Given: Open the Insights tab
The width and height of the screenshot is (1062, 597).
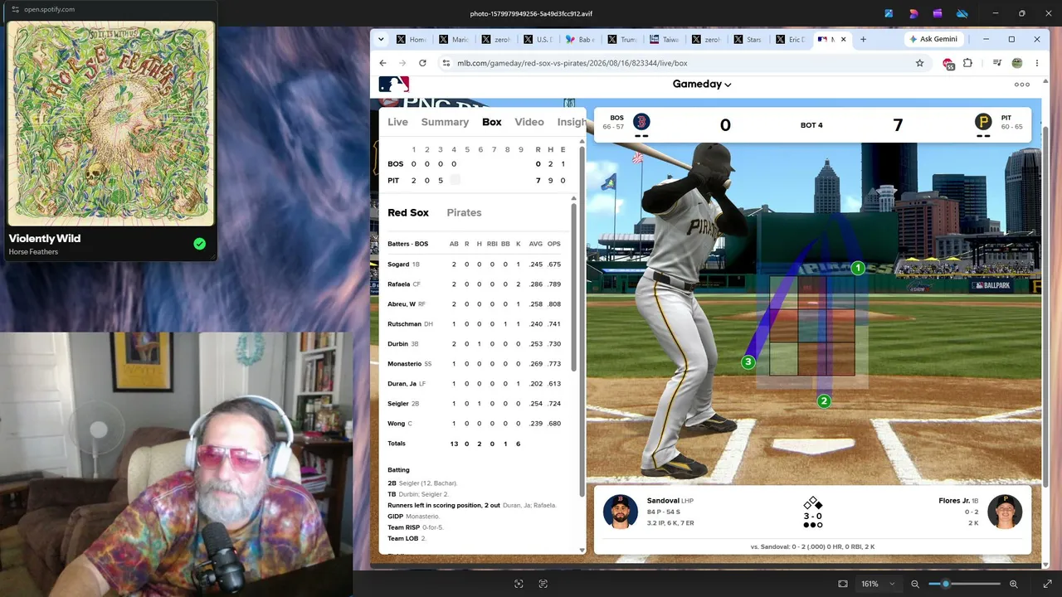Looking at the screenshot, I should click(572, 122).
